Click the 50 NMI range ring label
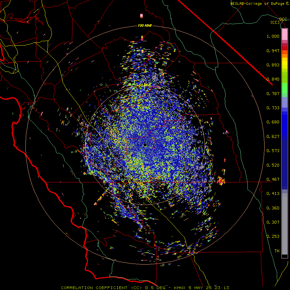 click(x=145, y=85)
